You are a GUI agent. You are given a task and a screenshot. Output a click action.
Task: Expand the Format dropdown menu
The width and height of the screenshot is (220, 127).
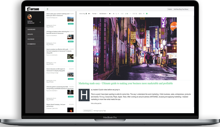95,13
